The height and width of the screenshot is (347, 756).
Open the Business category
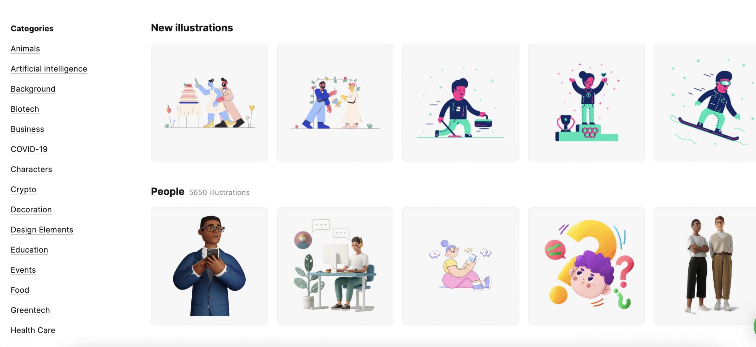27,129
